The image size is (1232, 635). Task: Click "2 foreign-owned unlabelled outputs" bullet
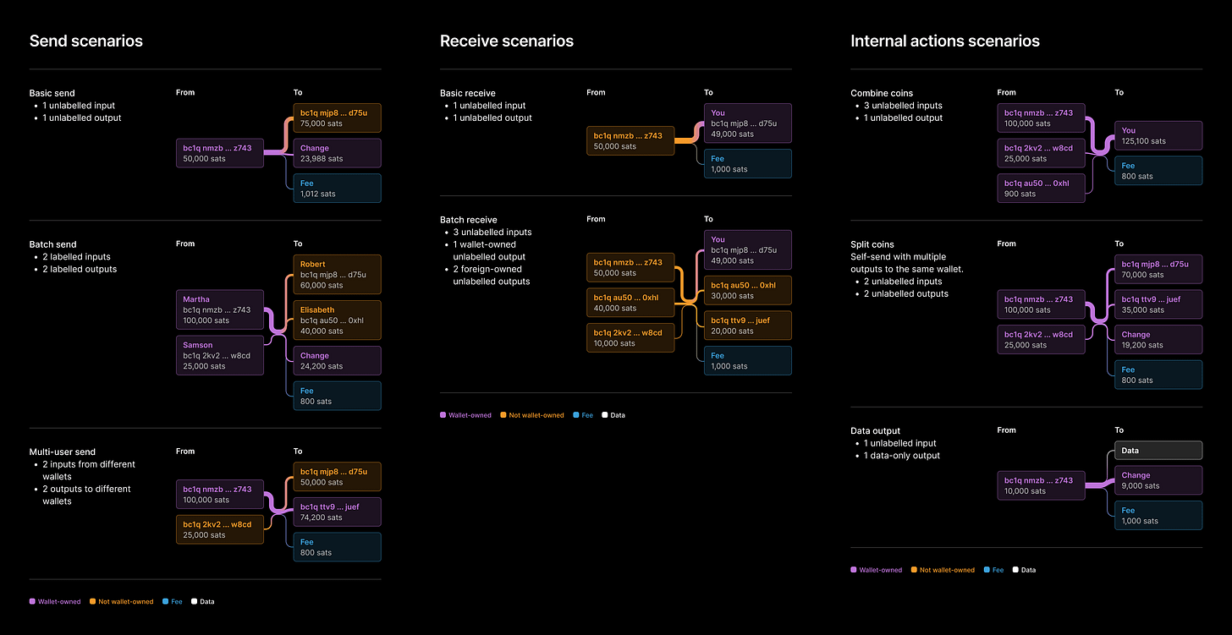click(x=492, y=275)
